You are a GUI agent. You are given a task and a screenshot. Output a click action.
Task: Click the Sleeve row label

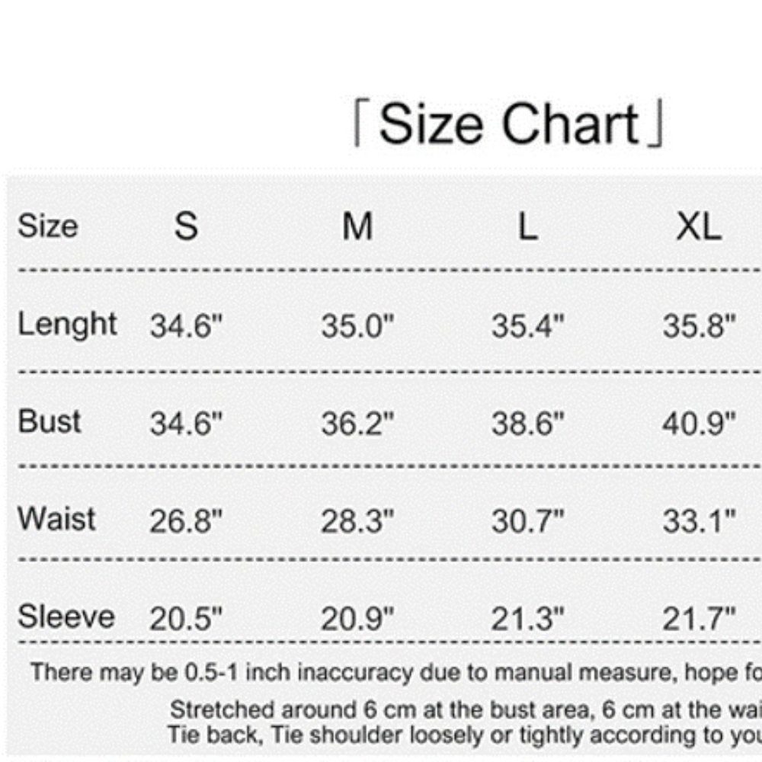click(x=66, y=616)
